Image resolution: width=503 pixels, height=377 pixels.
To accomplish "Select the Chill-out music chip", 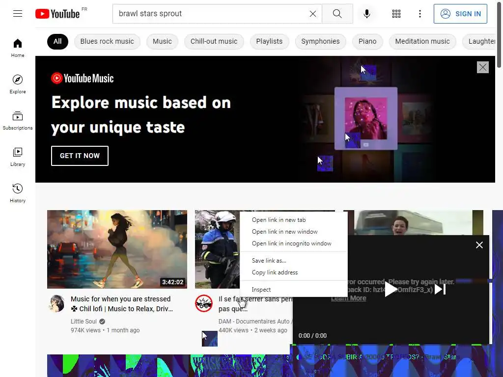I will coord(214,41).
